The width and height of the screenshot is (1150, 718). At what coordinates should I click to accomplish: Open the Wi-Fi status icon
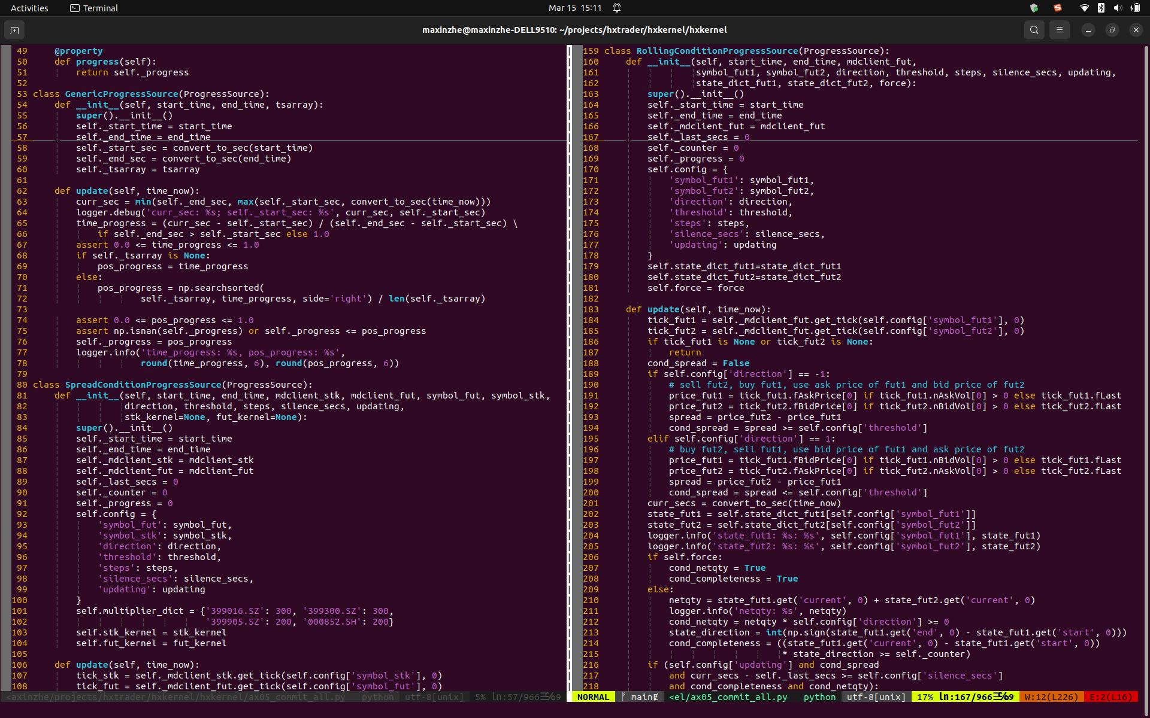pyautogui.click(x=1084, y=8)
